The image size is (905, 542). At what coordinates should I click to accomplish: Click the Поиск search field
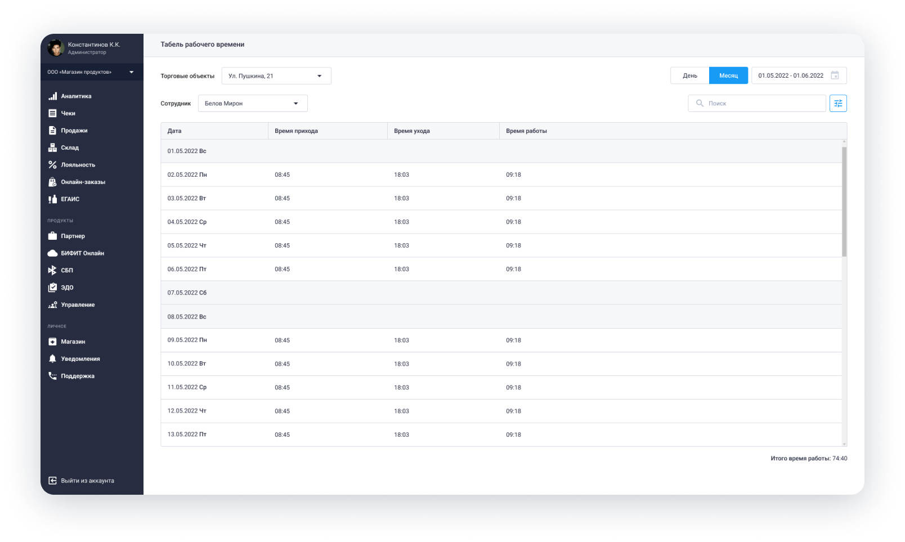tap(757, 103)
